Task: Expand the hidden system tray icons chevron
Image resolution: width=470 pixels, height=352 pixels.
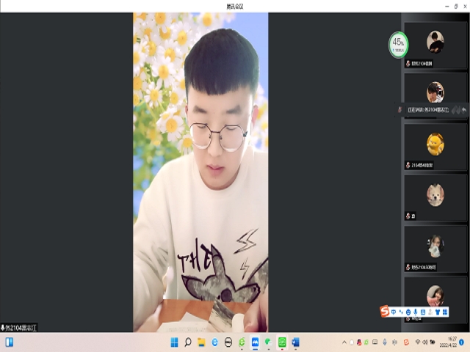Action: [344, 342]
